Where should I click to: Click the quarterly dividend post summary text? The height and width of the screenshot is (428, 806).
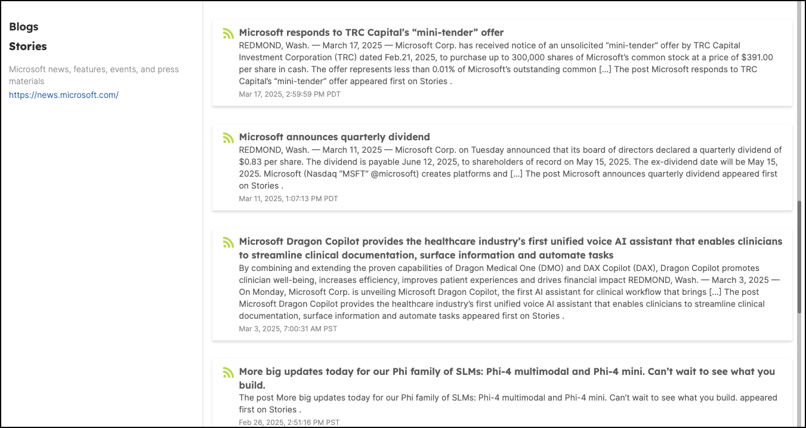(x=511, y=168)
